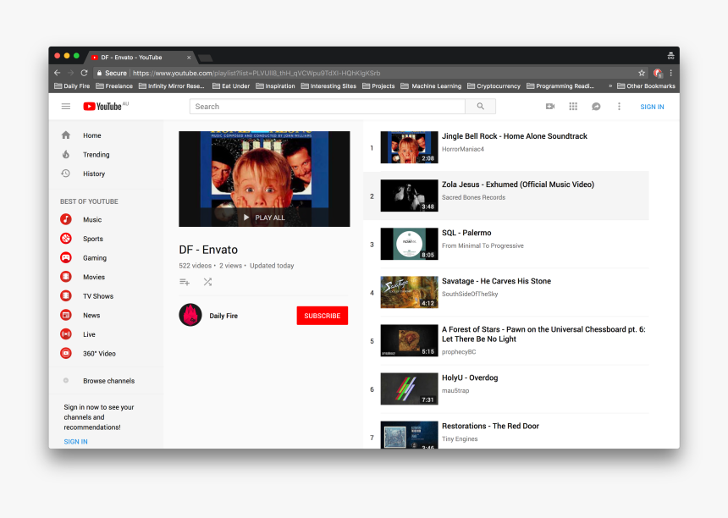Viewport: 728px width, 518px height.
Task: Click the Movies channel icon
Action: coord(66,277)
